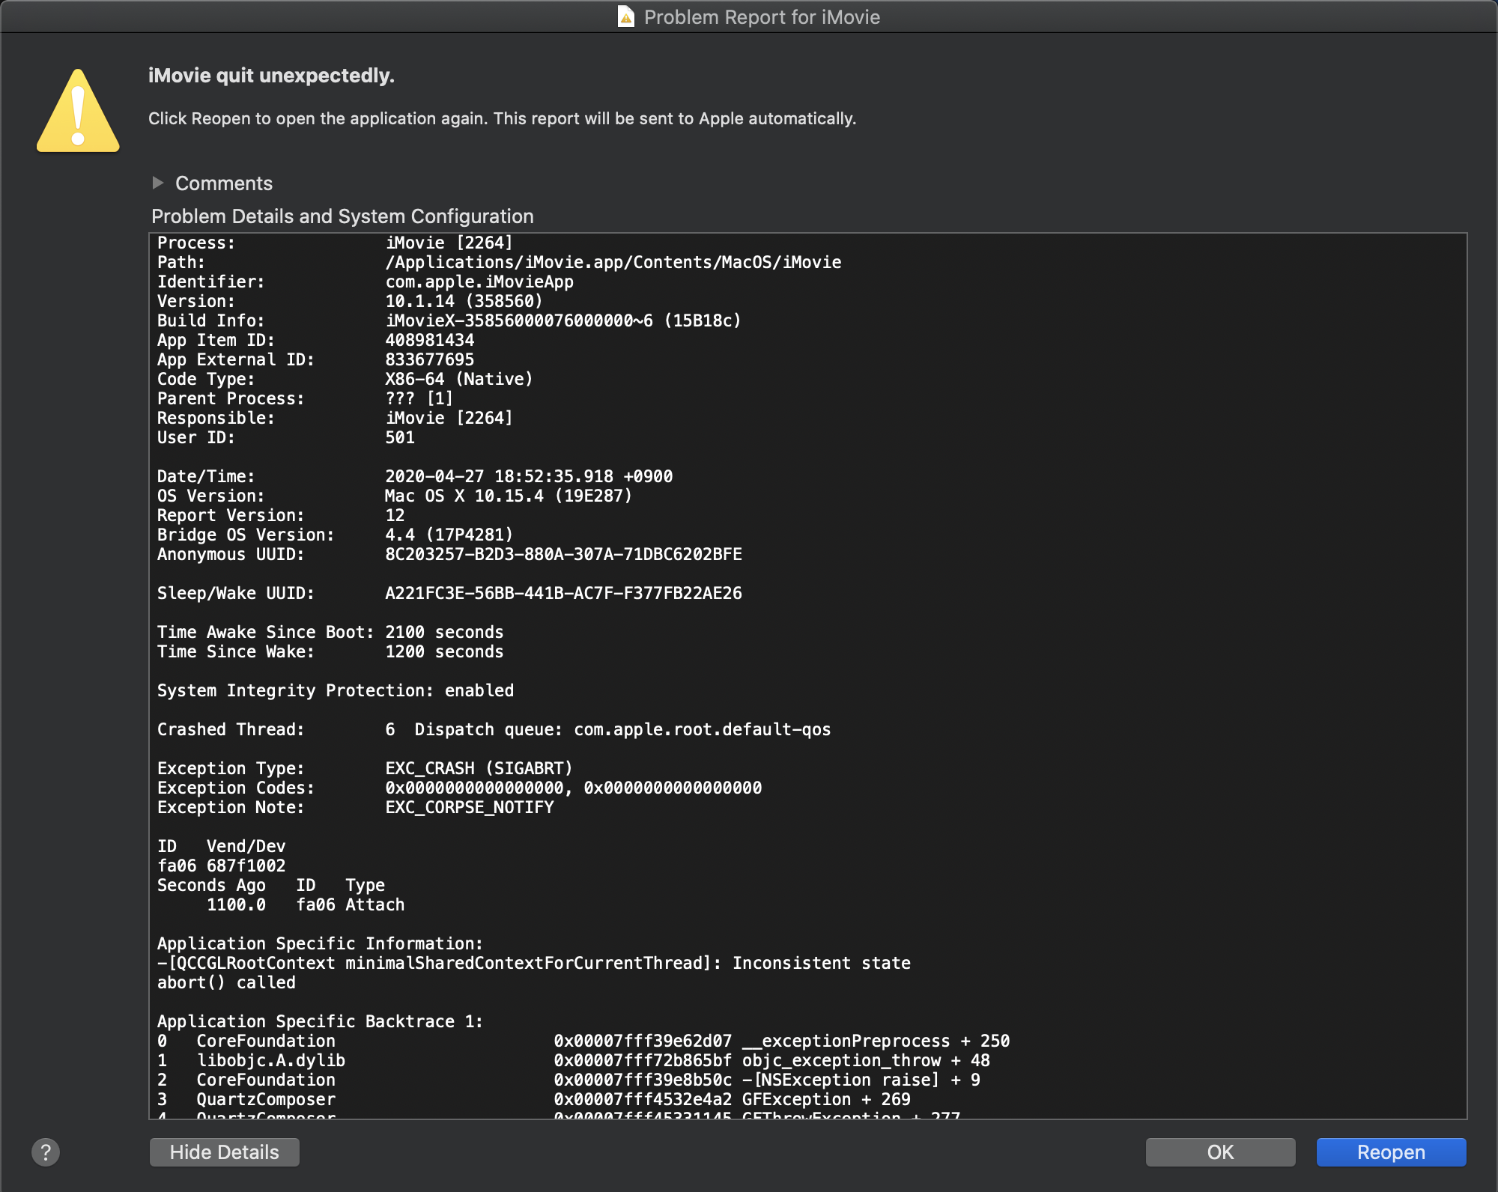Click the App External ID '833677695'
1498x1192 pixels.
click(x=430, y=359)
